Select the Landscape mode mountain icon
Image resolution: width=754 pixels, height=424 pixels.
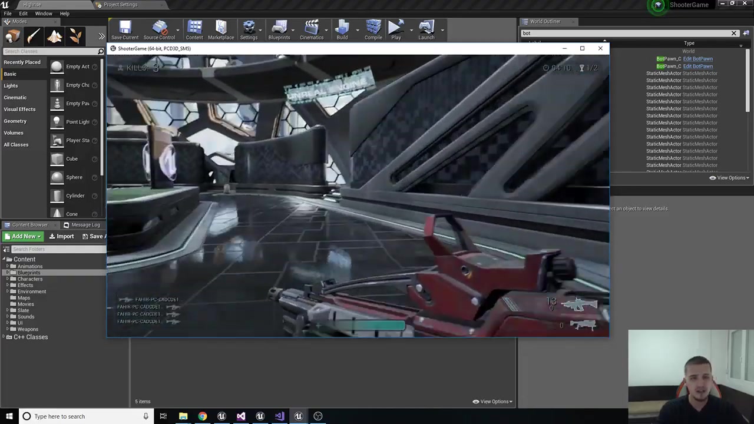pyautogui.click(x=55, y=37)
